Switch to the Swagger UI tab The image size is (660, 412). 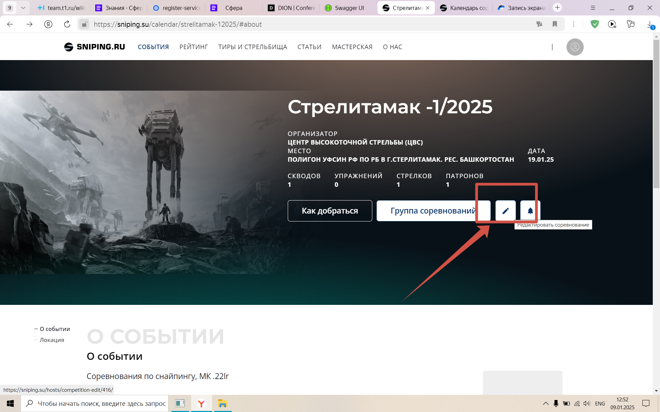[345, 8]
